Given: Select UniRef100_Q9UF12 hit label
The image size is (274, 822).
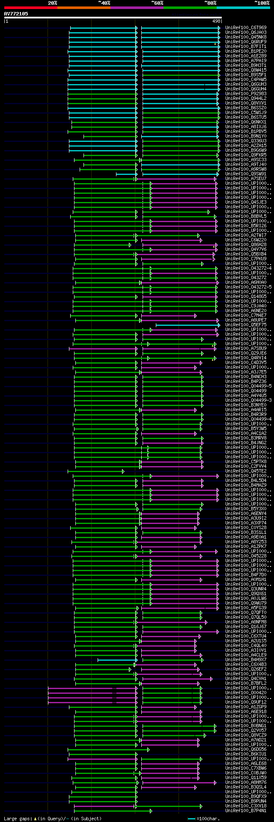Looking at the screenshot, I should pyautogui.click(x=246, y=702).
